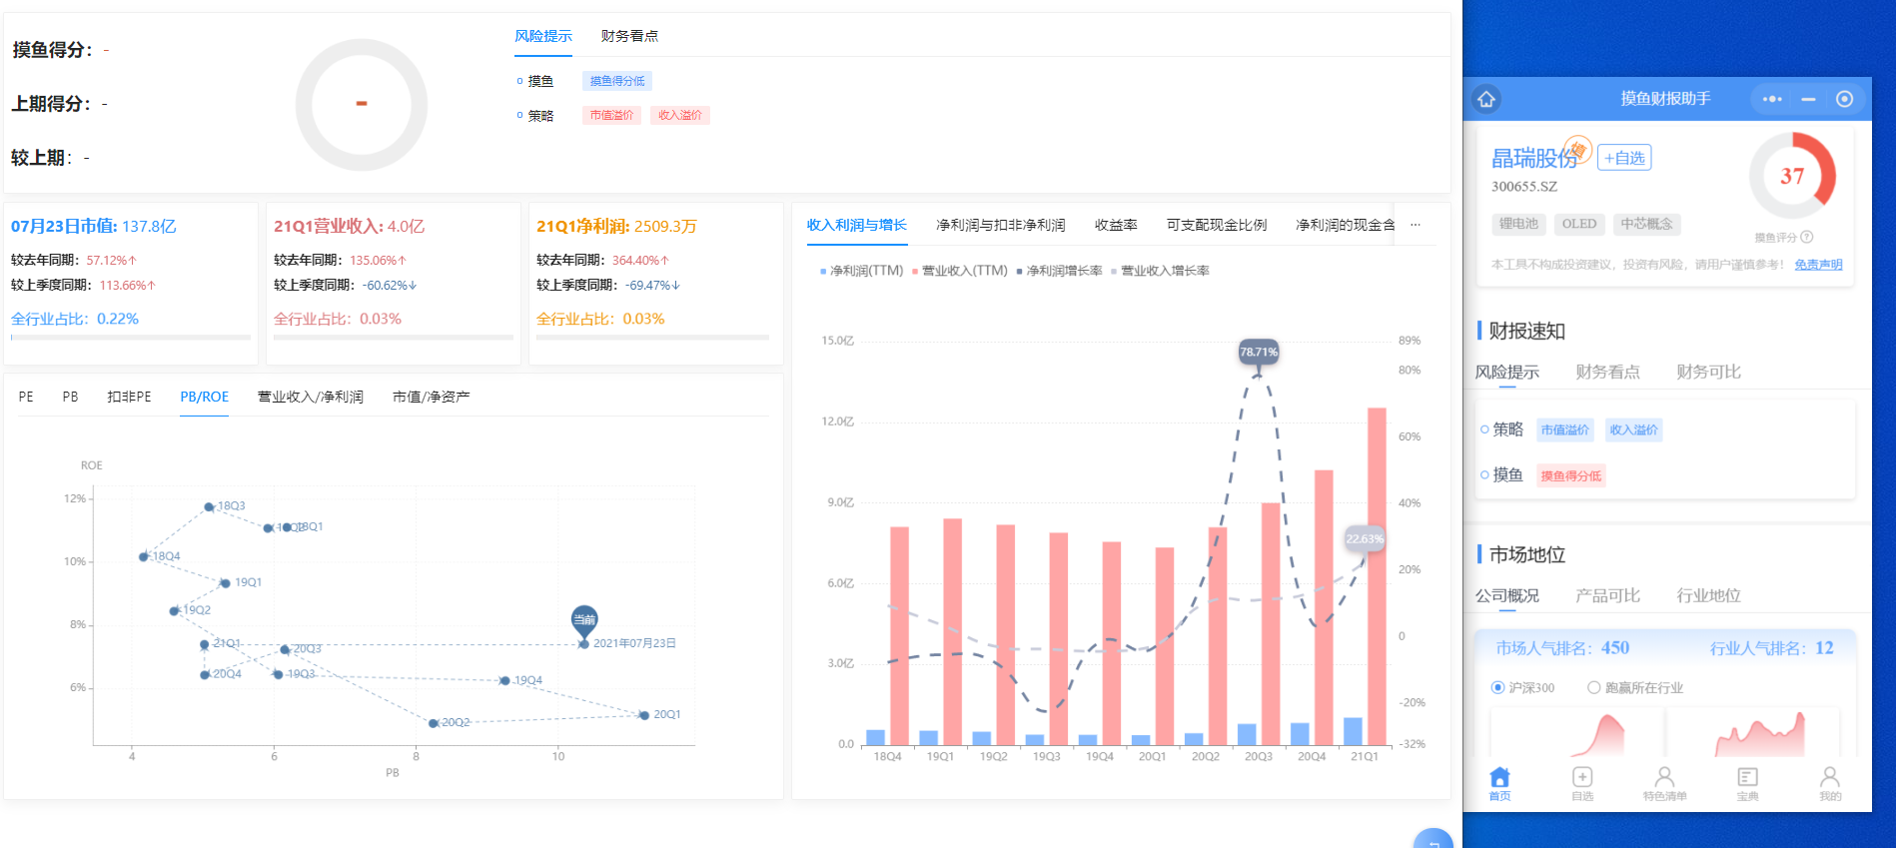The height and width of the screenshot is (848, 1896).
Task: Click the 21Q1 revenue bar in chart
Action: click(x=1377, y=576)
